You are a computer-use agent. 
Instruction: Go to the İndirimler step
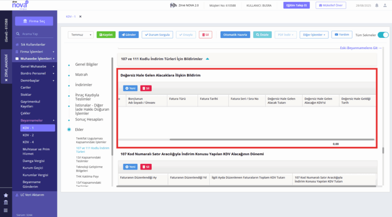click(x=83, y=85)
